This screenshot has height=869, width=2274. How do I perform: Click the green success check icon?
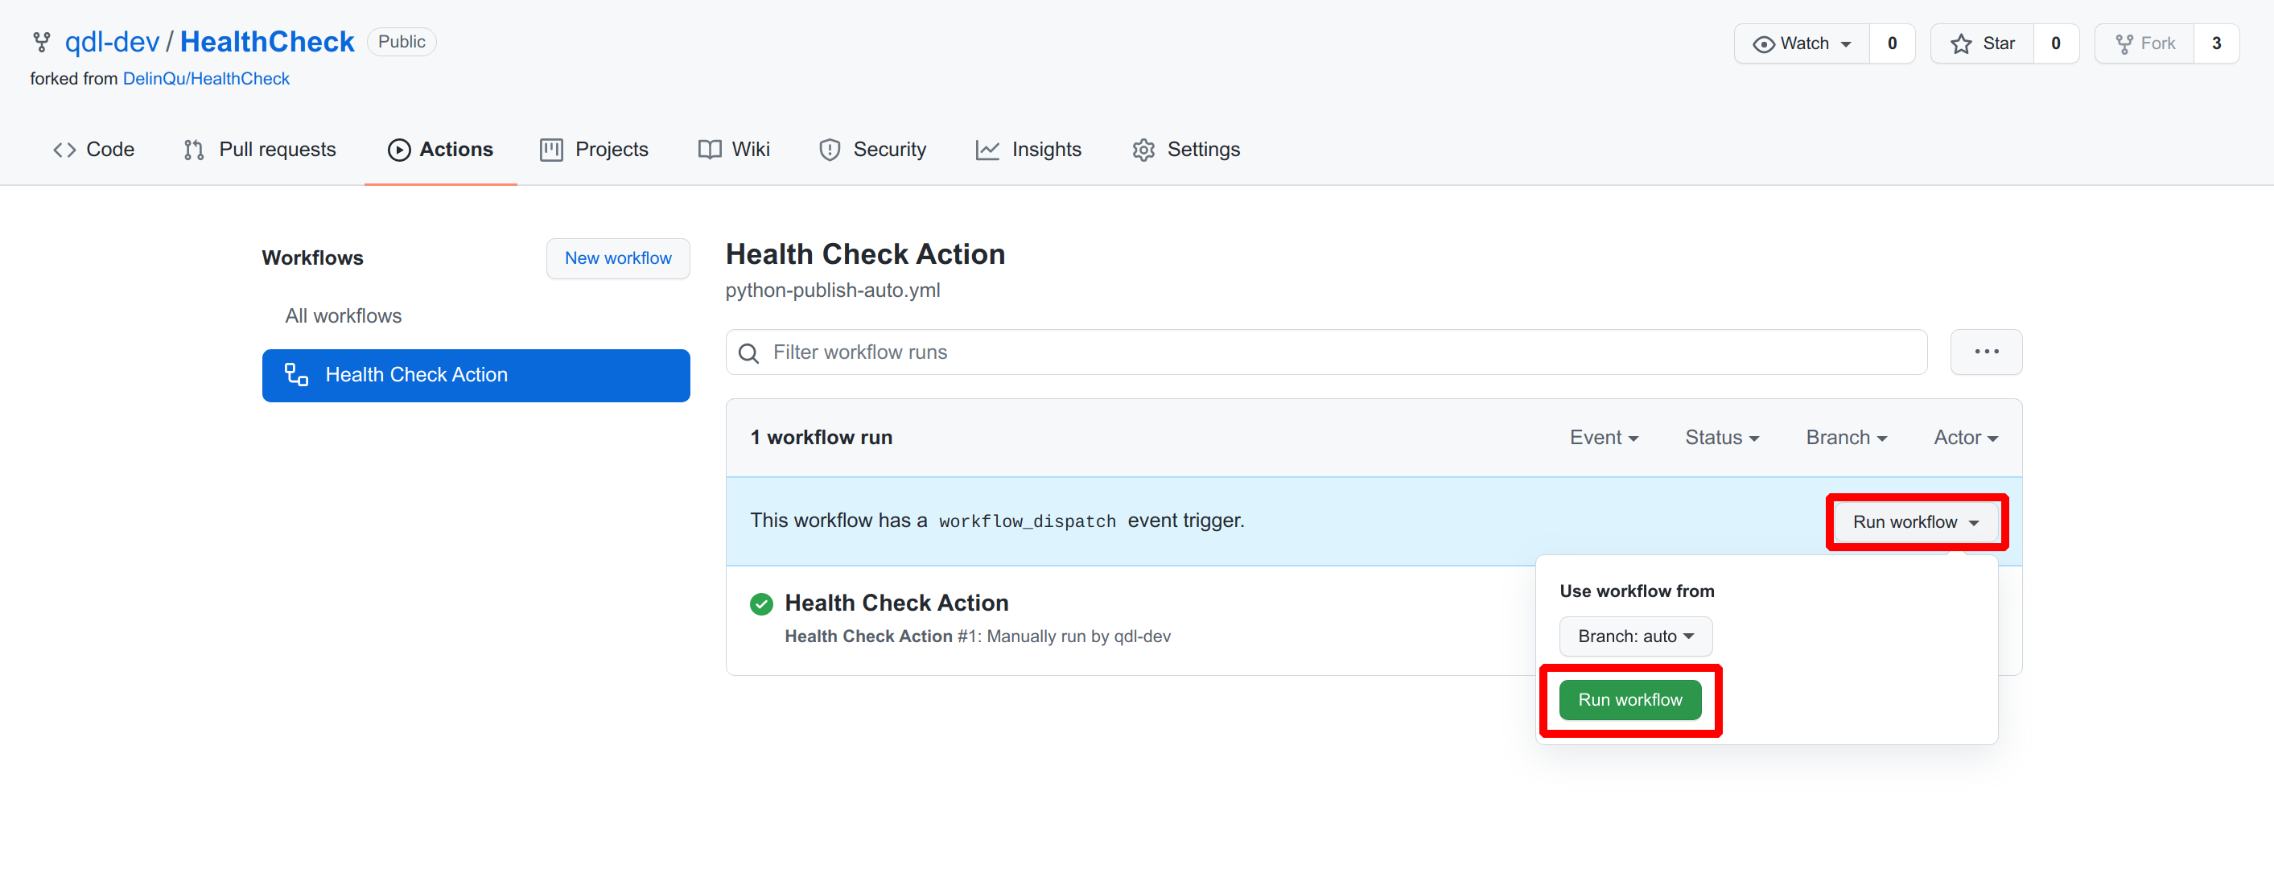(x=761, y=604)
